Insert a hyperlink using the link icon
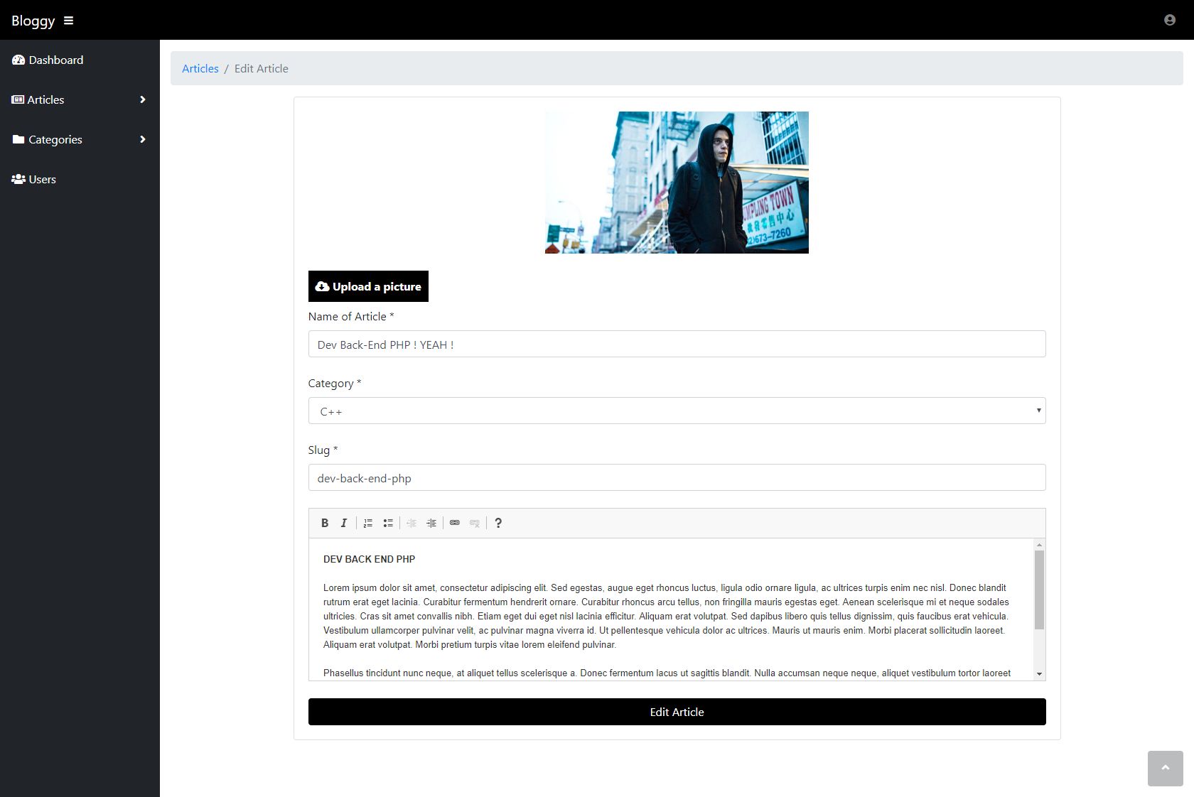The height and width of the screenshot is (797, 1194). (x=455, y=523)
